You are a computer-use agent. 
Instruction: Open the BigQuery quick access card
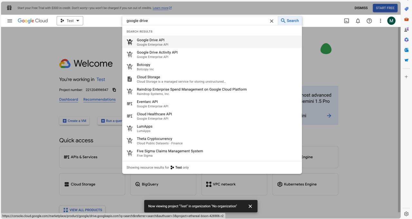(163, 184)
